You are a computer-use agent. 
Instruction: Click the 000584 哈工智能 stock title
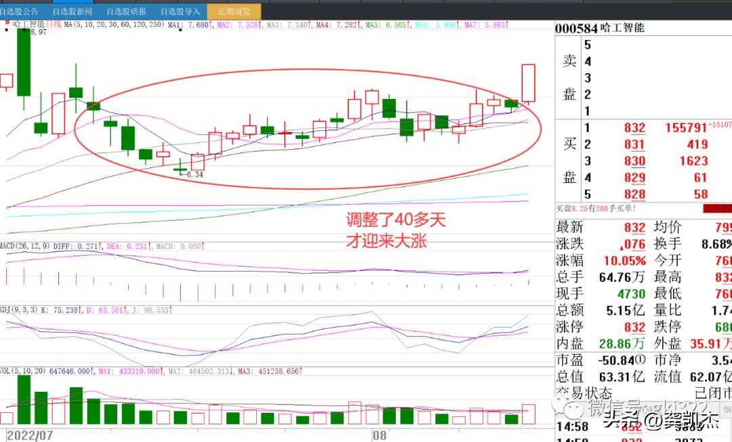point(600,28)
